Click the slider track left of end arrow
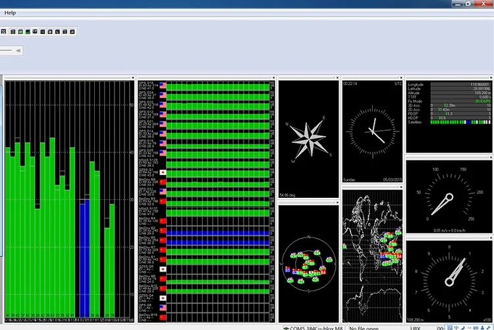 (6, 50)
